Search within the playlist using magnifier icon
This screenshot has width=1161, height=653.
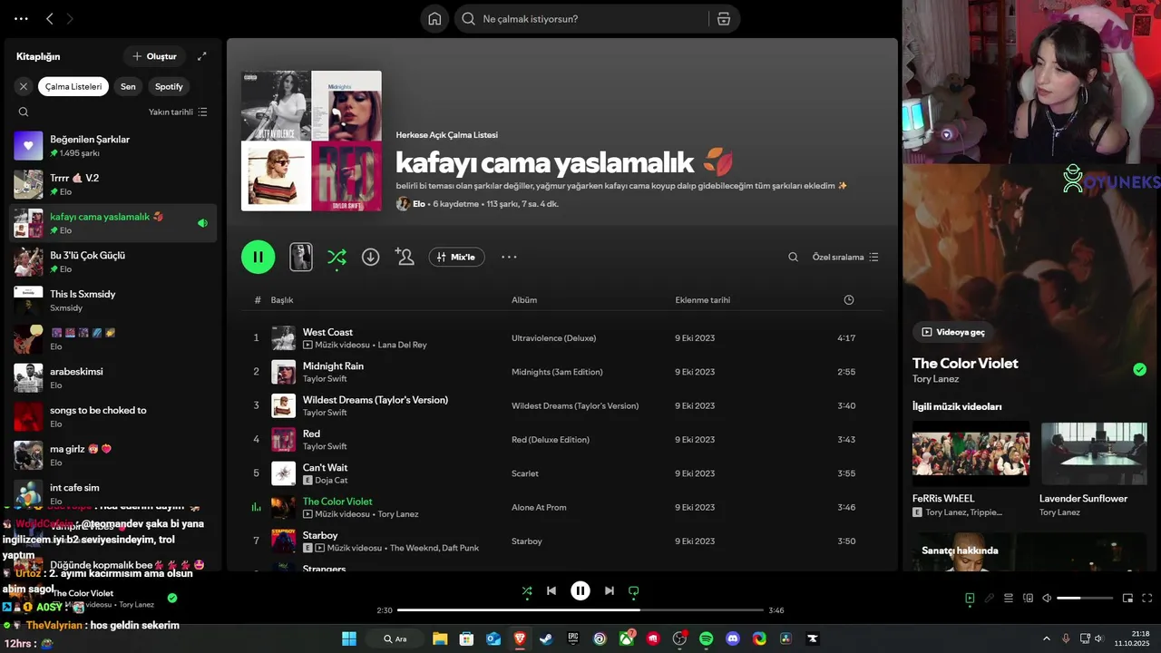coord(794,257)
